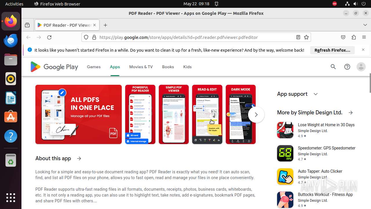Open Files manager from dock
The image size is (371, 209).
[x=11, y=60]
